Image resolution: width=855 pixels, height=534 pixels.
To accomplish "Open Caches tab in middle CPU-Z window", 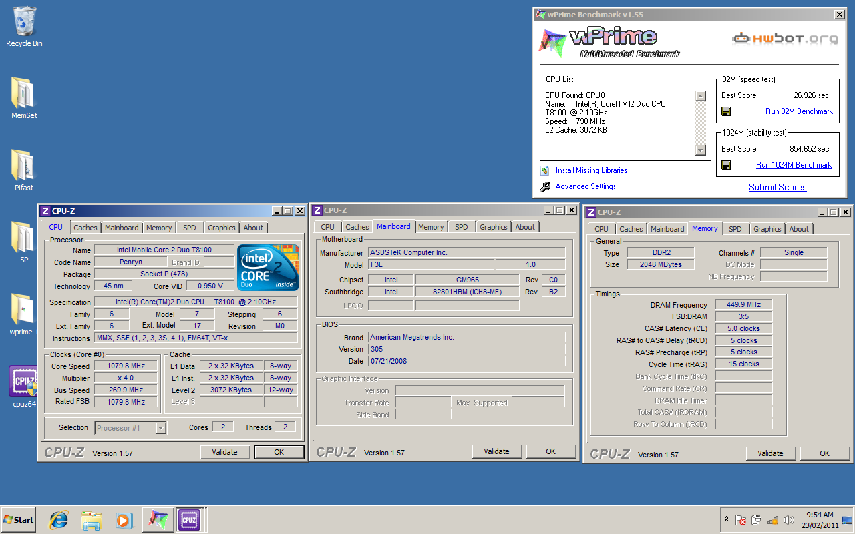I will coord(357,227).
